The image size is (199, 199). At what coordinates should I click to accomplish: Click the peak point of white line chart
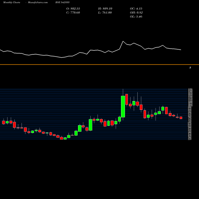(123, 41)
